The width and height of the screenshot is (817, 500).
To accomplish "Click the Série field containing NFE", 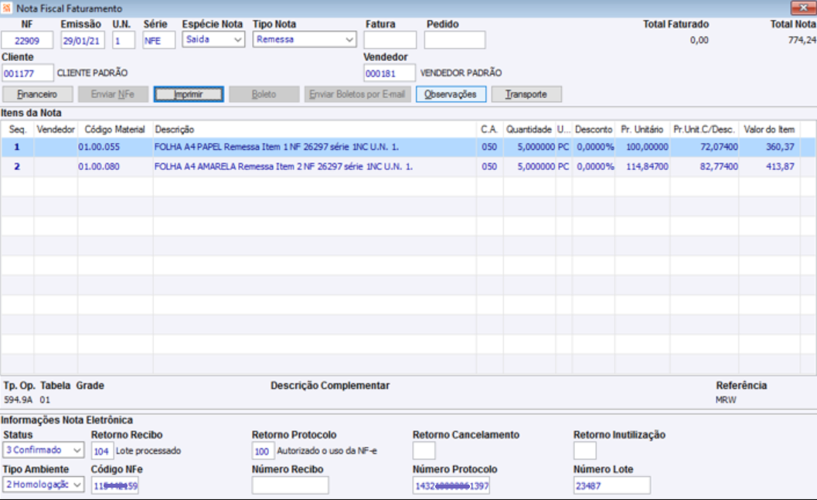I will coord(159,41).
